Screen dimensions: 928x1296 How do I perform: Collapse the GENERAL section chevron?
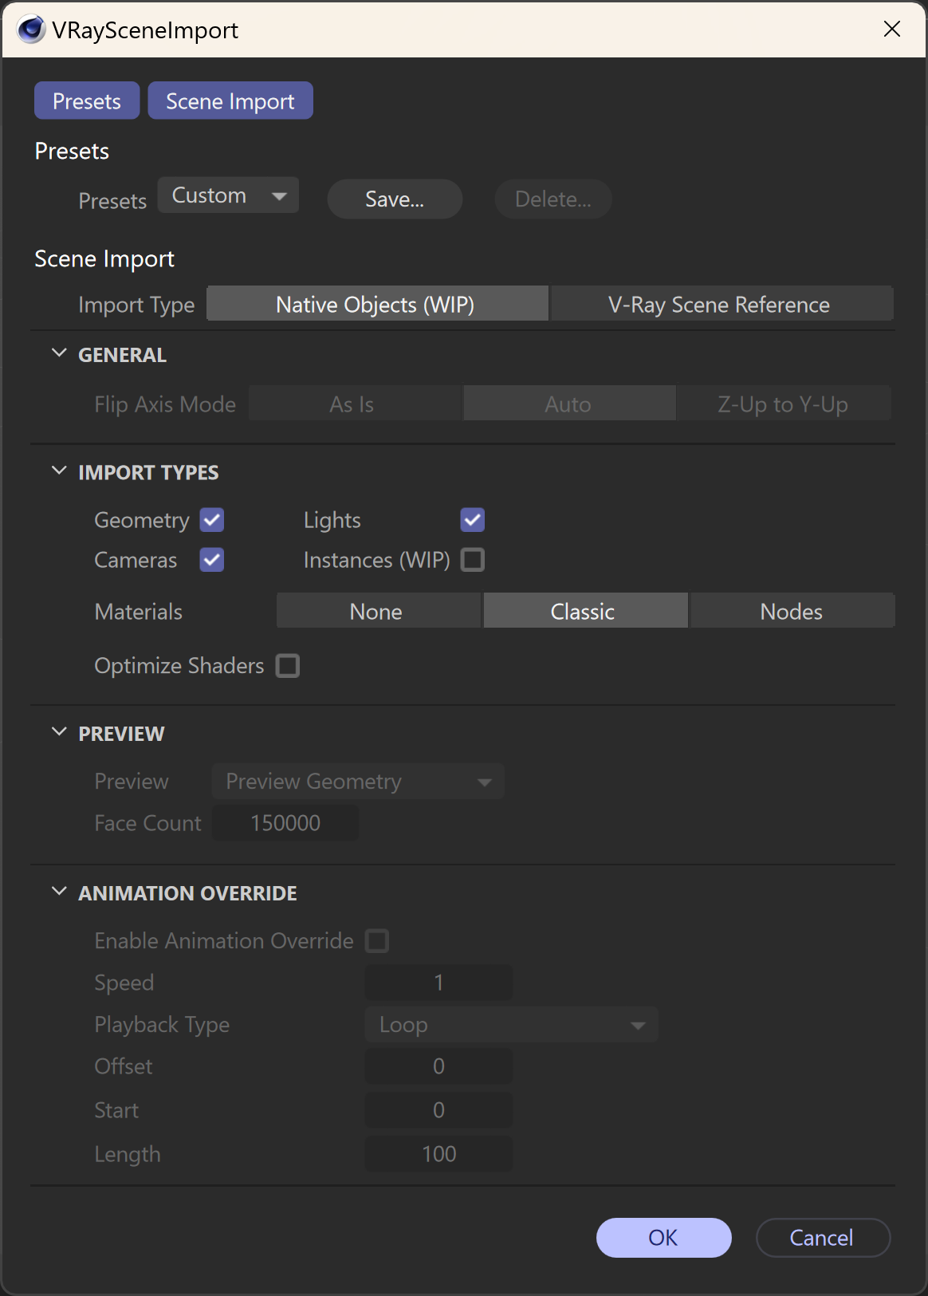coord(59,353)
